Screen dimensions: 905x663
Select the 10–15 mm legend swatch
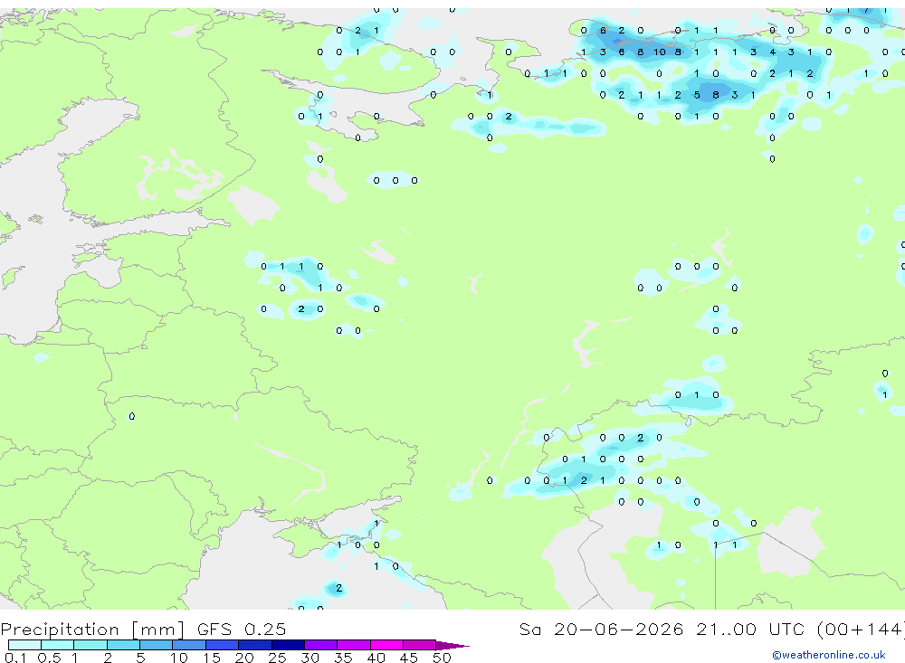[189, 645]
